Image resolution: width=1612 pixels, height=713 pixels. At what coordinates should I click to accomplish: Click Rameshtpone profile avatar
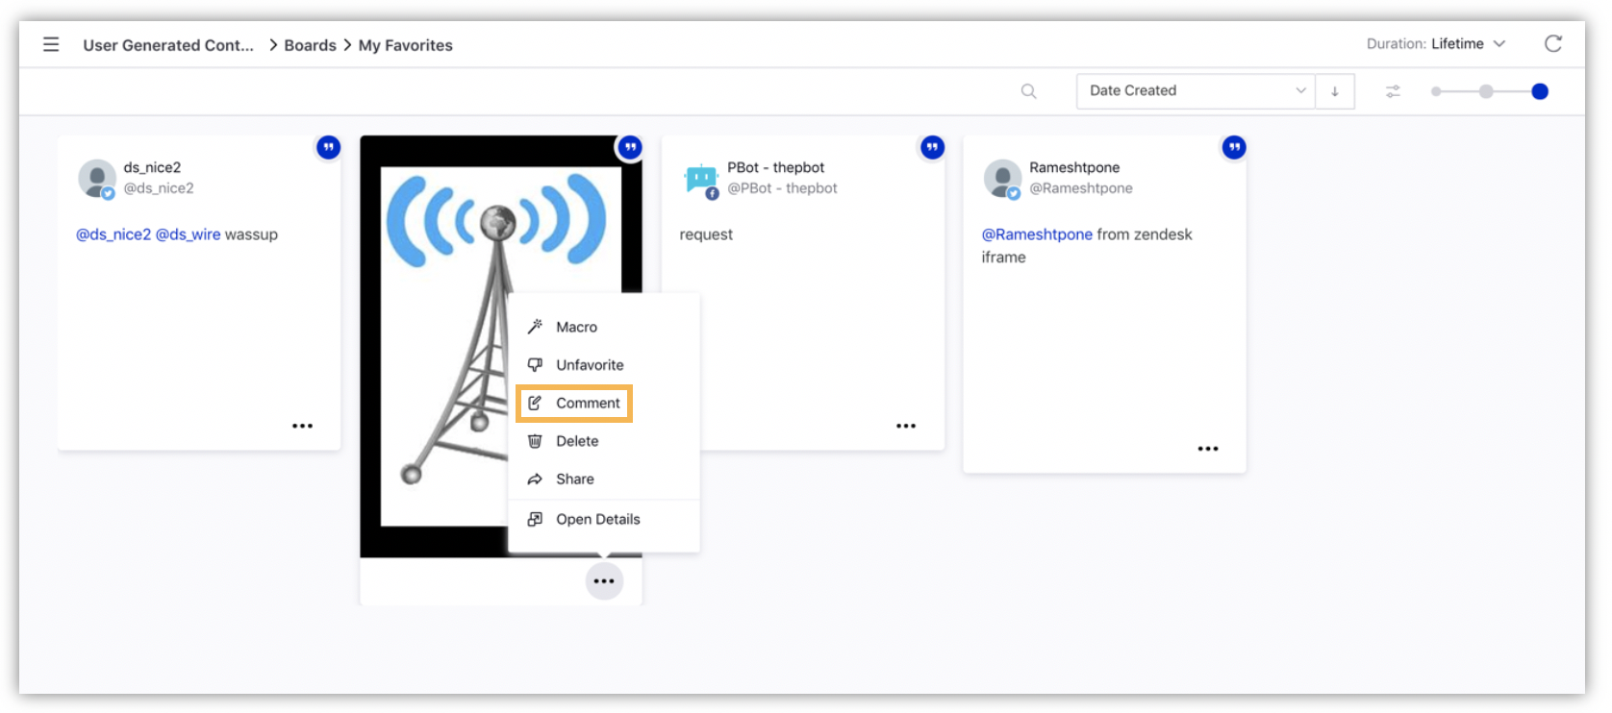pyautogui.click(x=1002, y=179)
